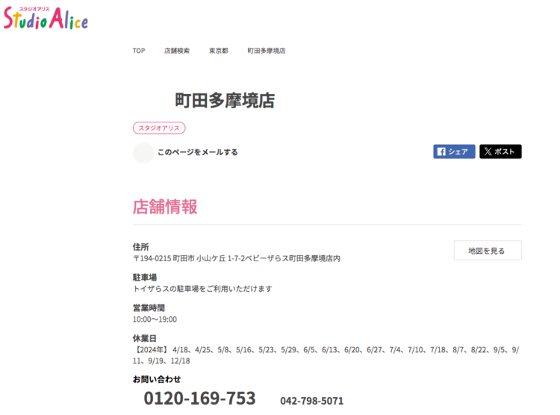Click the 休業日 label
The height and width of the screenshot is (415, 560).
pyautogui.click(x=145, y=338)
